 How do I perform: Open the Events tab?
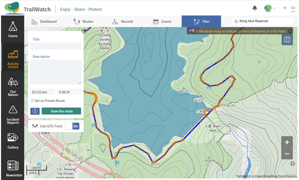[162, 21]
